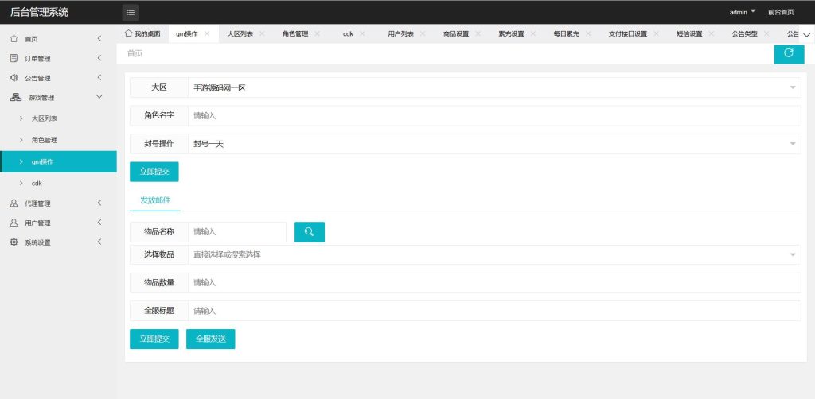Viewport: 815px width, 399px height.
Task: Open the 大区 dropdown list
Action: coord(493,87)
